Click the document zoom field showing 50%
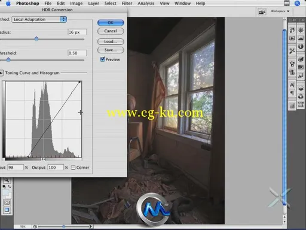The image size is (306, 230). (x=23, y=226)
